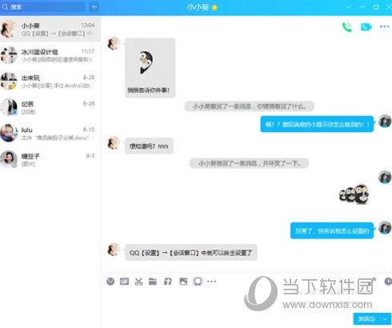The image size is (392, 328).
Task: Click the three penguins sticker image
Action: [x=354, y=194]
